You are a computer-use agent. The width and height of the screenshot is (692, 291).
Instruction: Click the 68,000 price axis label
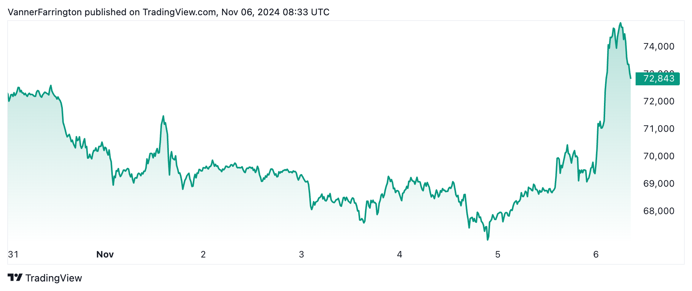point(659,211)
